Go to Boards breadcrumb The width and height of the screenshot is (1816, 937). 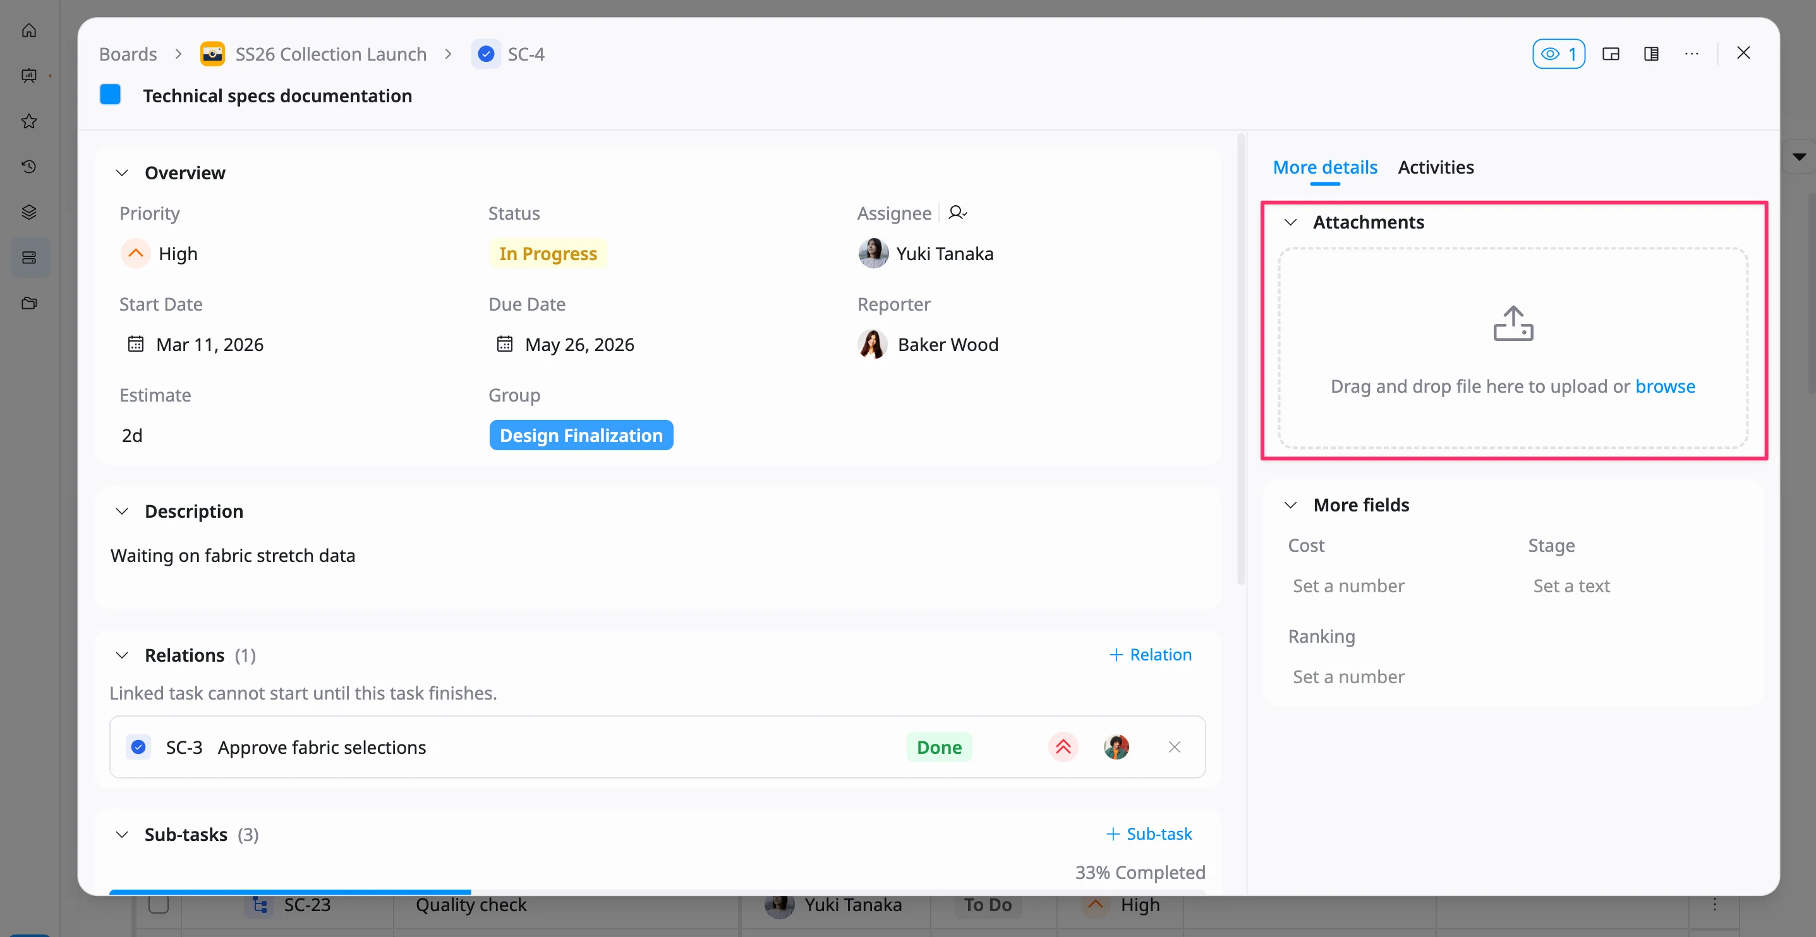tap(128, 54)
